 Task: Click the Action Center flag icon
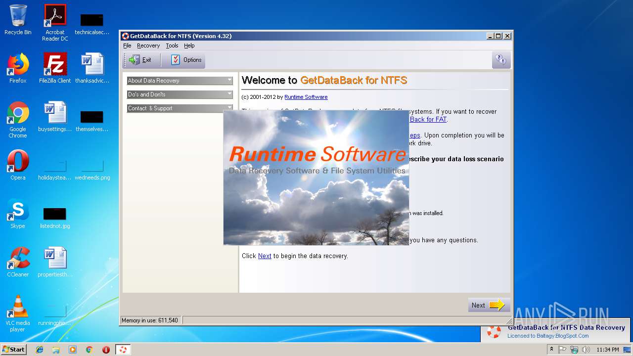pos(562,350)
